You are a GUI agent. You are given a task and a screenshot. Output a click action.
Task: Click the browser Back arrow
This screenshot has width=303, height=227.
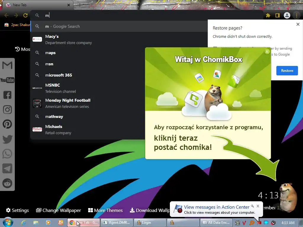[7, 15]
